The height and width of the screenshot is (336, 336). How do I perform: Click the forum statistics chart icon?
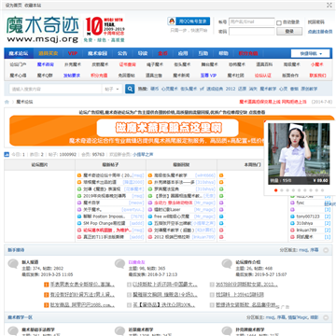[7, 154]
